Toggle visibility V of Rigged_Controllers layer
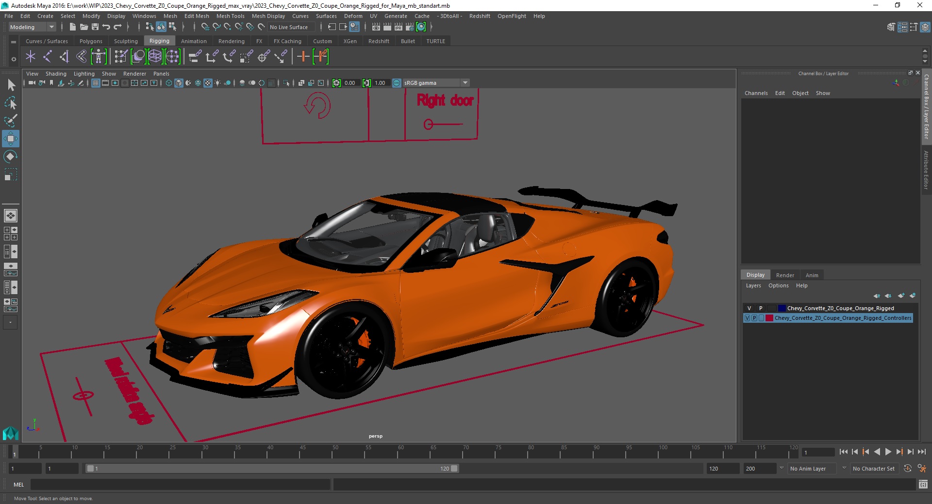The height and width of the screenshot is (504, 932). pos(748,318)
